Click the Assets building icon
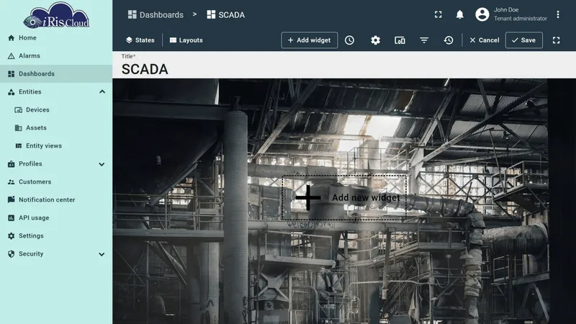The width and height of the screenshot is (576, 324). click(x=19, y=128)
